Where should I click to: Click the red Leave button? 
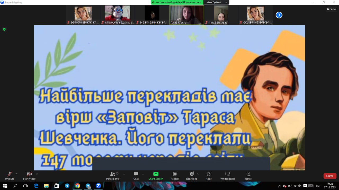[x=330, y=176]
